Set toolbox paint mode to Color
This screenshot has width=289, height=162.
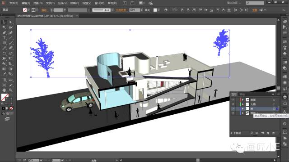(4, 108)
